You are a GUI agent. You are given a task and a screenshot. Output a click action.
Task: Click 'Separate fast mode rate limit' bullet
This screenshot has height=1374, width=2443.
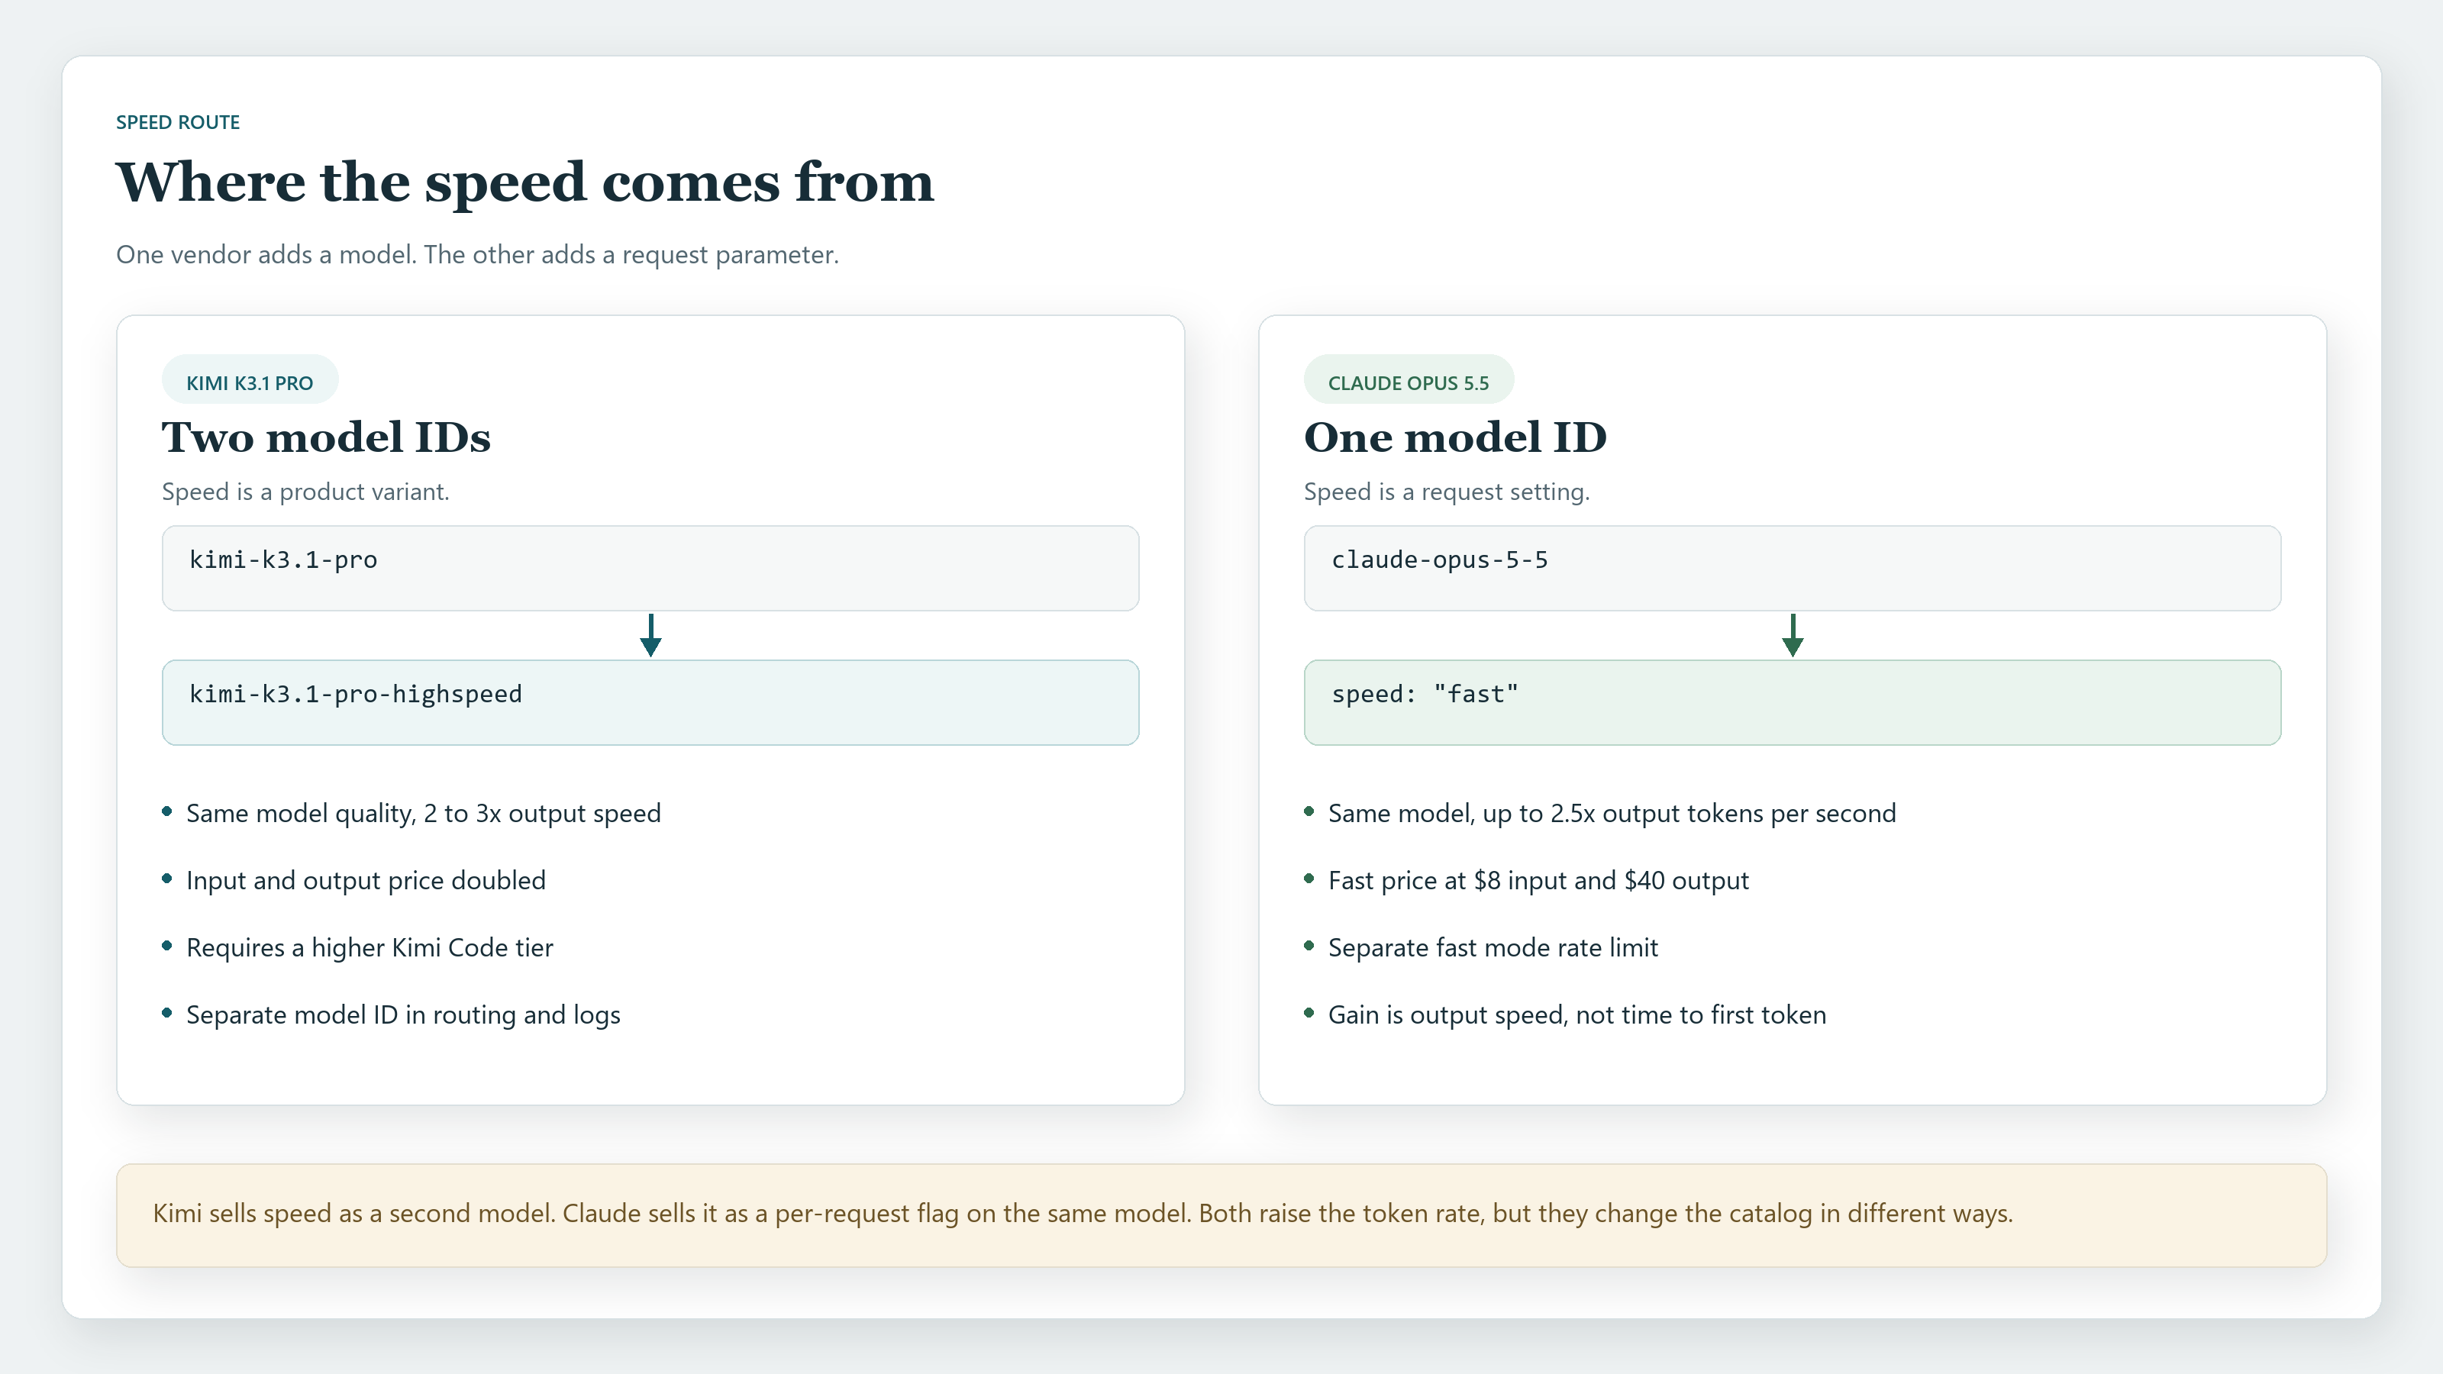[1493, 948]
